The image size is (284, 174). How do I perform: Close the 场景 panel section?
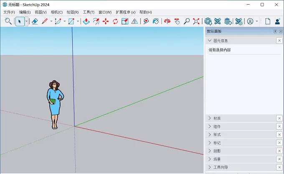pyautogui.click(x=279, y=159)
